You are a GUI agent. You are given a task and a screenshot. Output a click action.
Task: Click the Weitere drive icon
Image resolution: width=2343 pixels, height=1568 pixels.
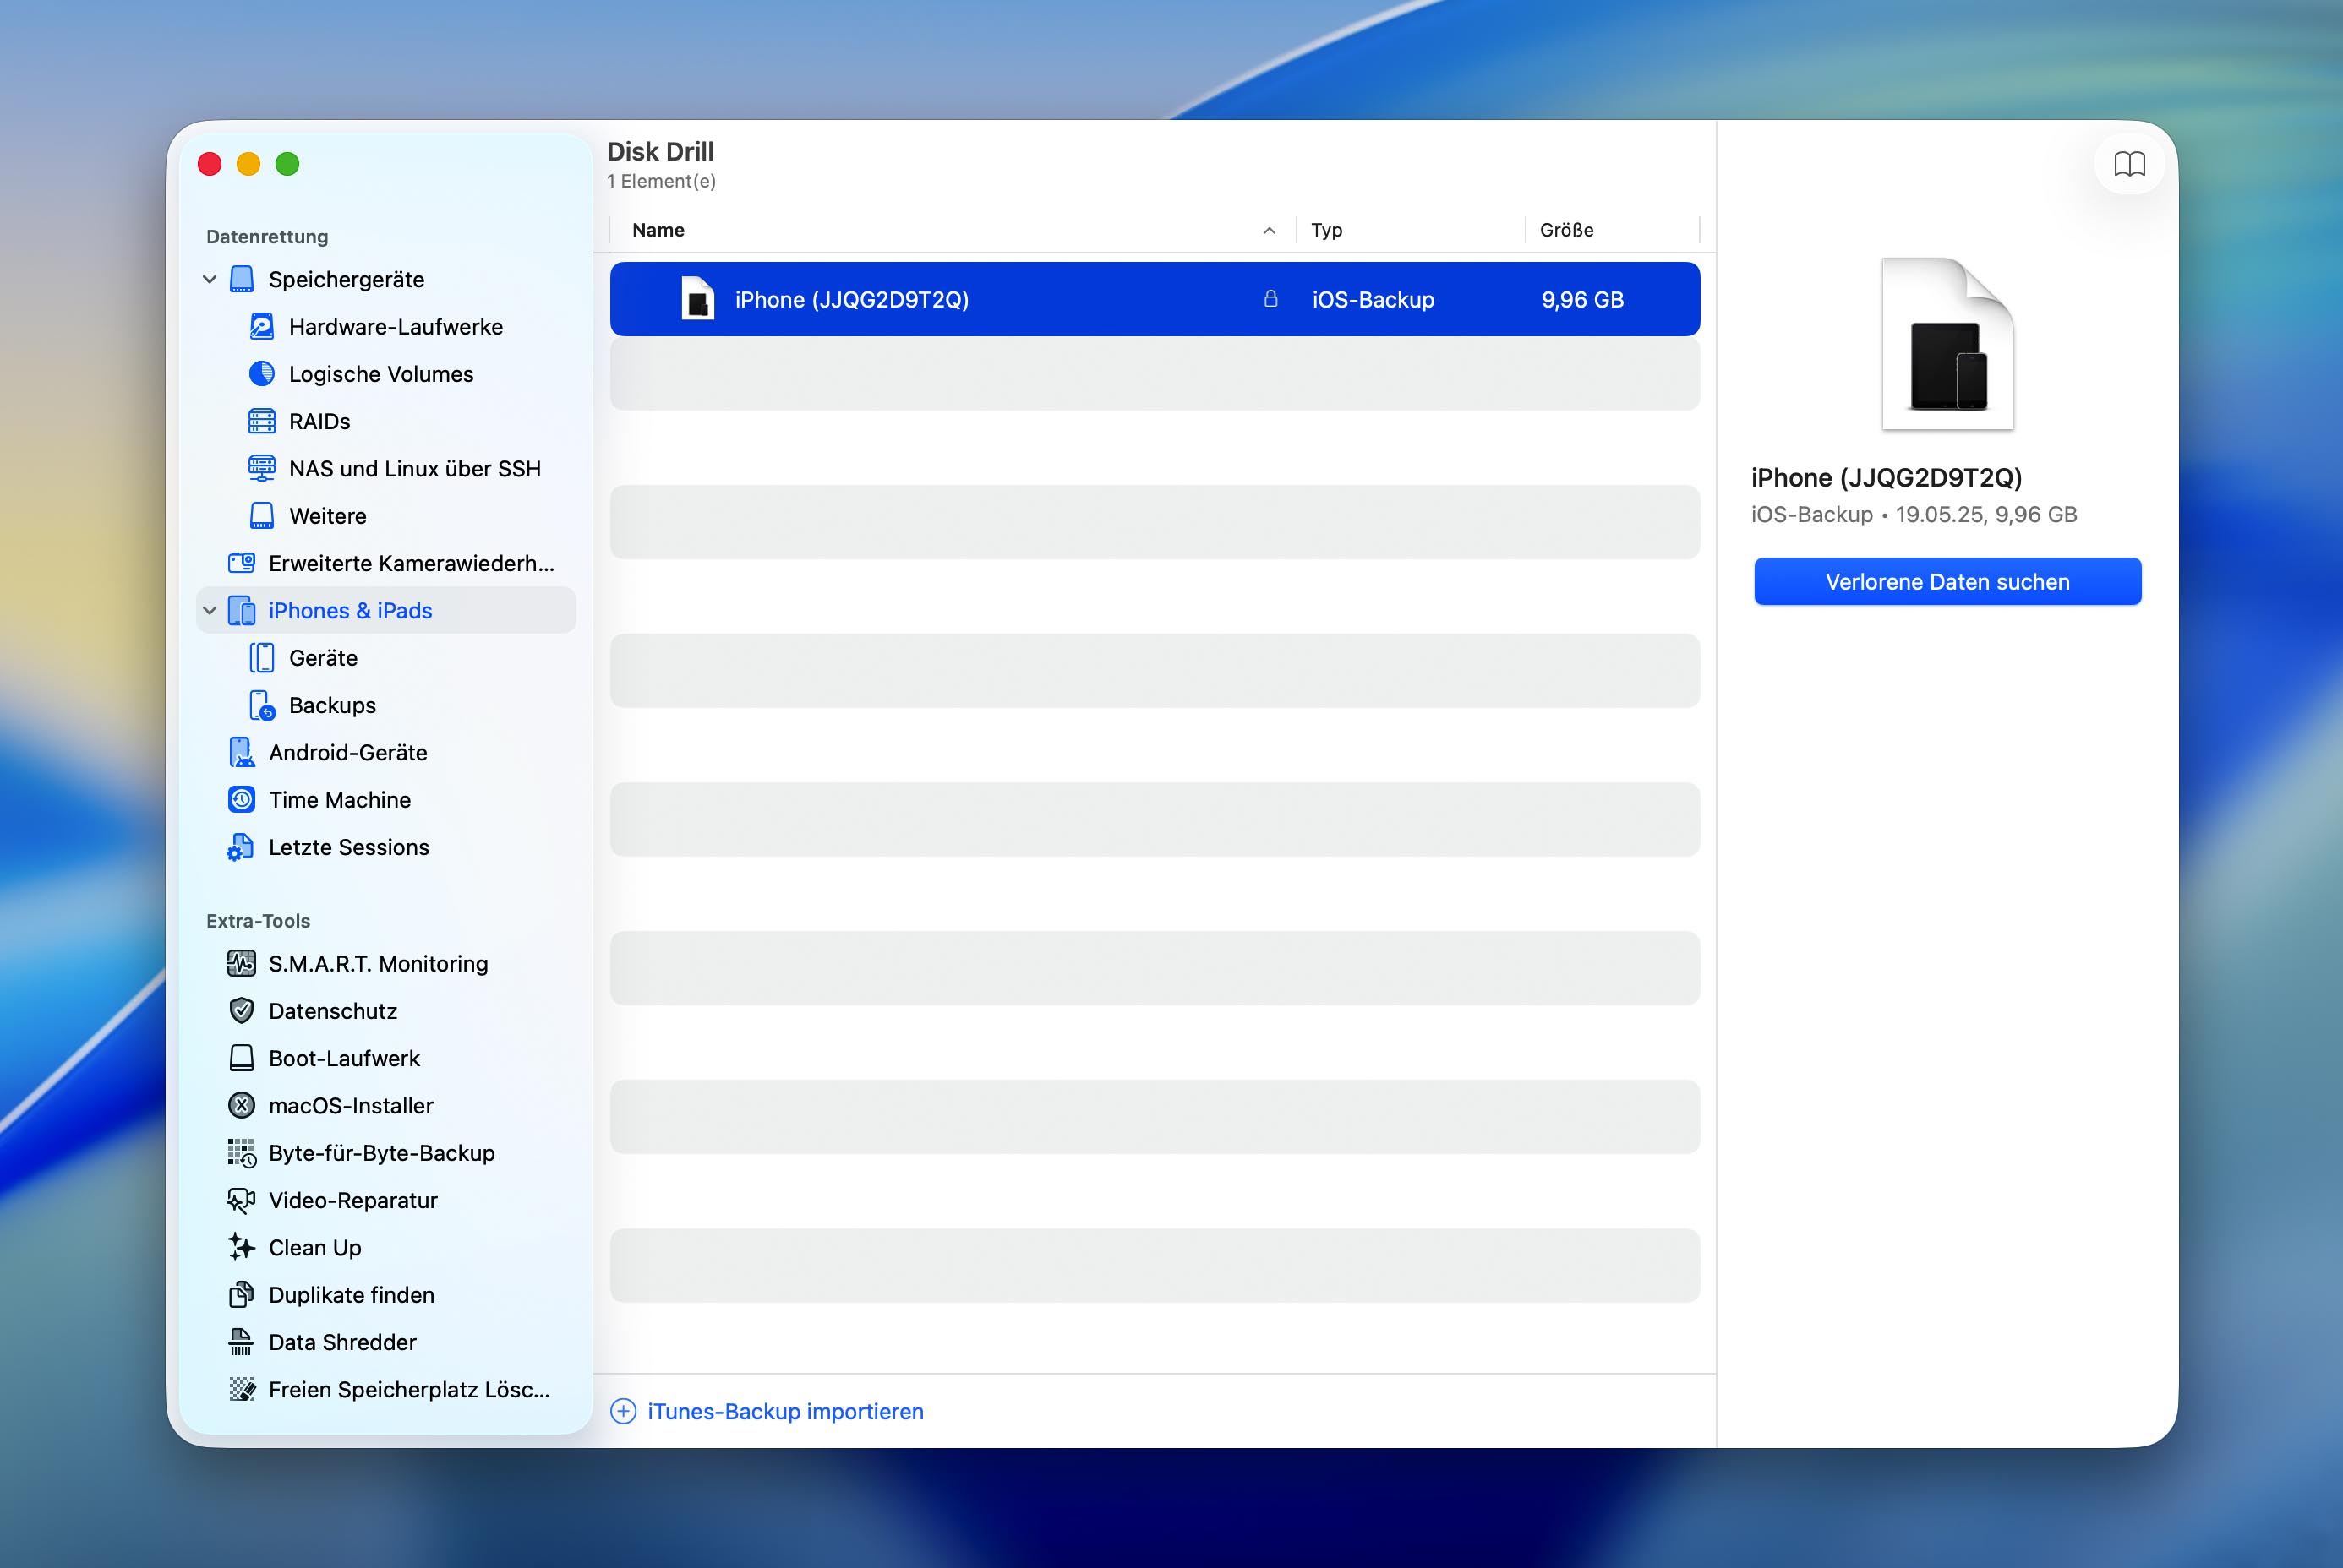click(262, 516)
